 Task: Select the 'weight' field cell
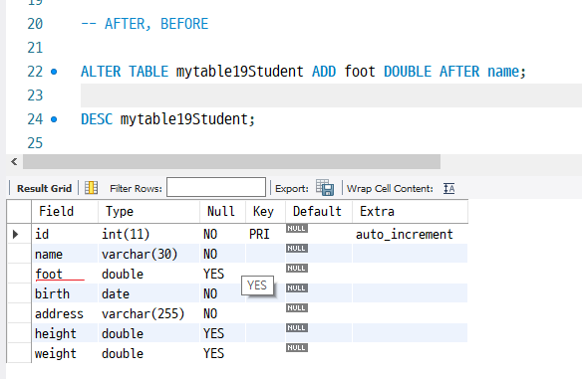[65, 353]
